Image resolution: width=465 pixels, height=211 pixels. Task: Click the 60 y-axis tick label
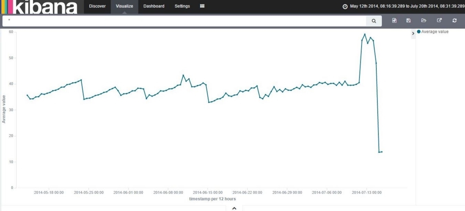tap(11, 32)
